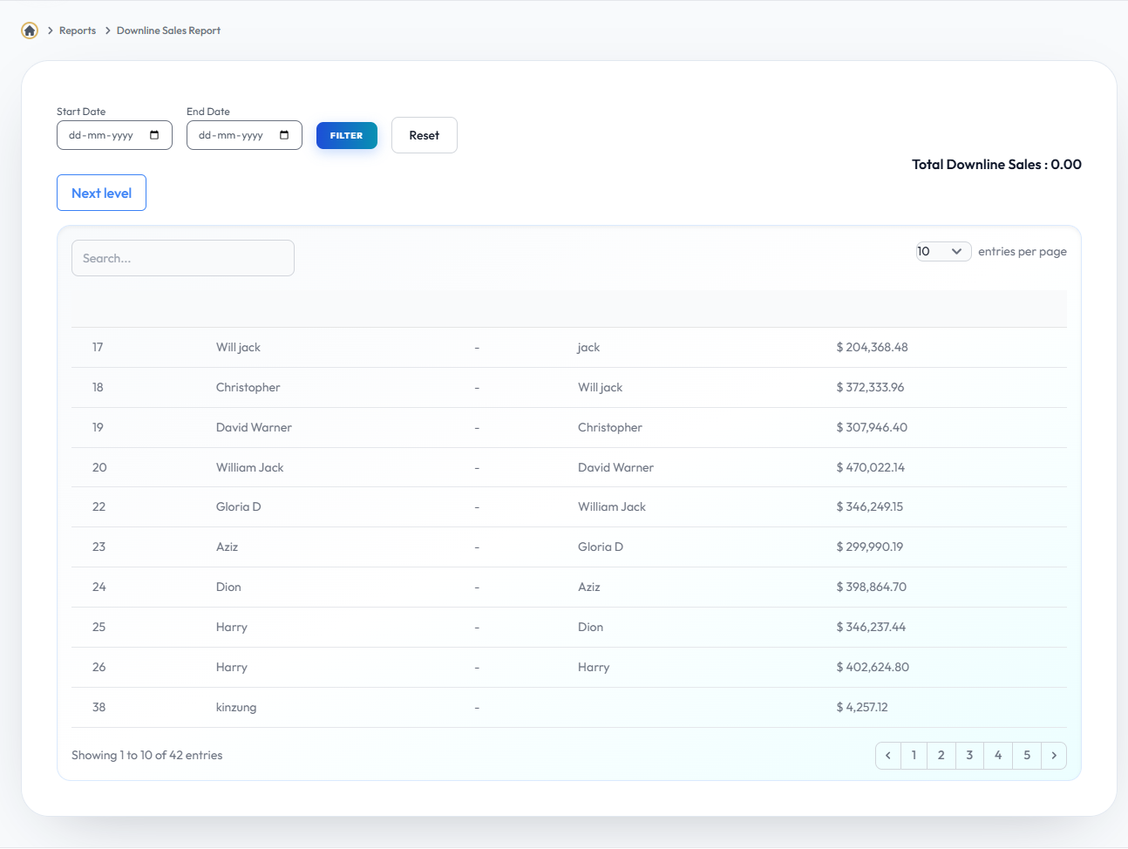
Task: Jump to page 5
Action: point(1027,756)
